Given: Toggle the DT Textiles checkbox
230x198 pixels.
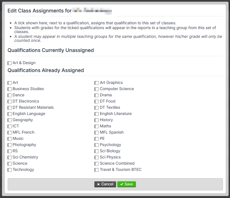Looking at the screenshot, I should [97, 108].
